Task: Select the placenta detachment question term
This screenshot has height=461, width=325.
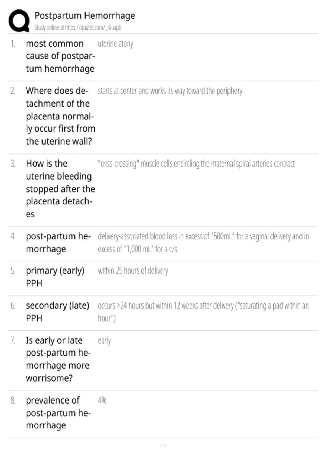Action: [x=60, y=116]
